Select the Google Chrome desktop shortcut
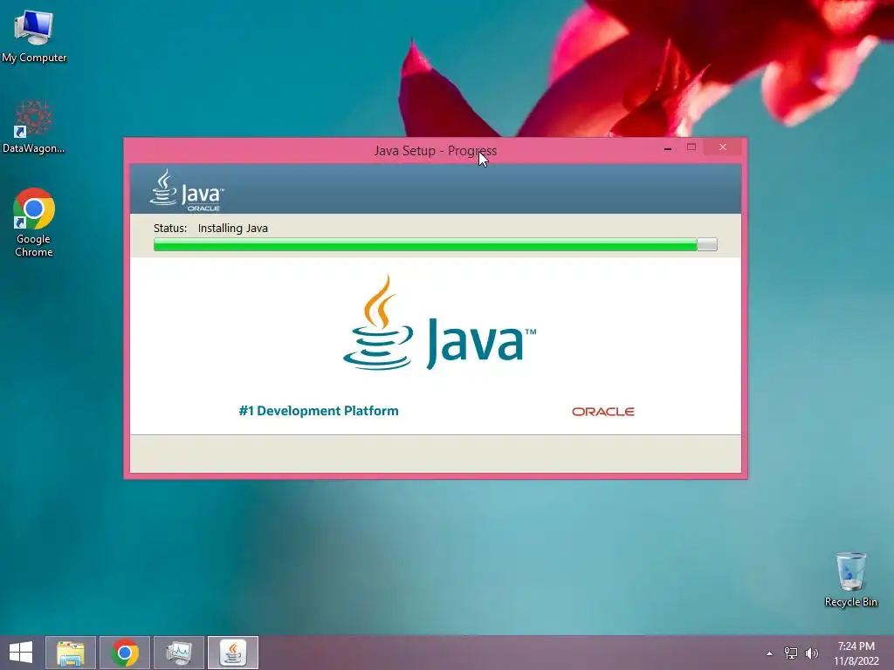 [x=34, y=222]
